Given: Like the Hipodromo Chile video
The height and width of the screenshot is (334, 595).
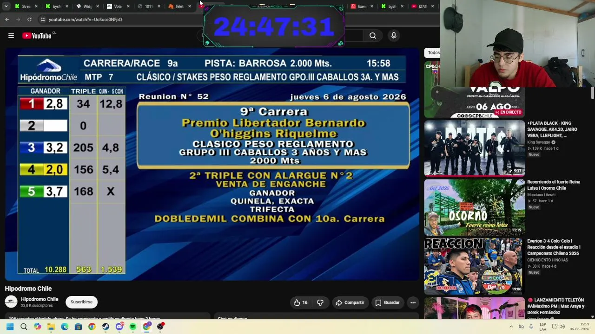Looking at the screenshot, I should coord(301,302).
